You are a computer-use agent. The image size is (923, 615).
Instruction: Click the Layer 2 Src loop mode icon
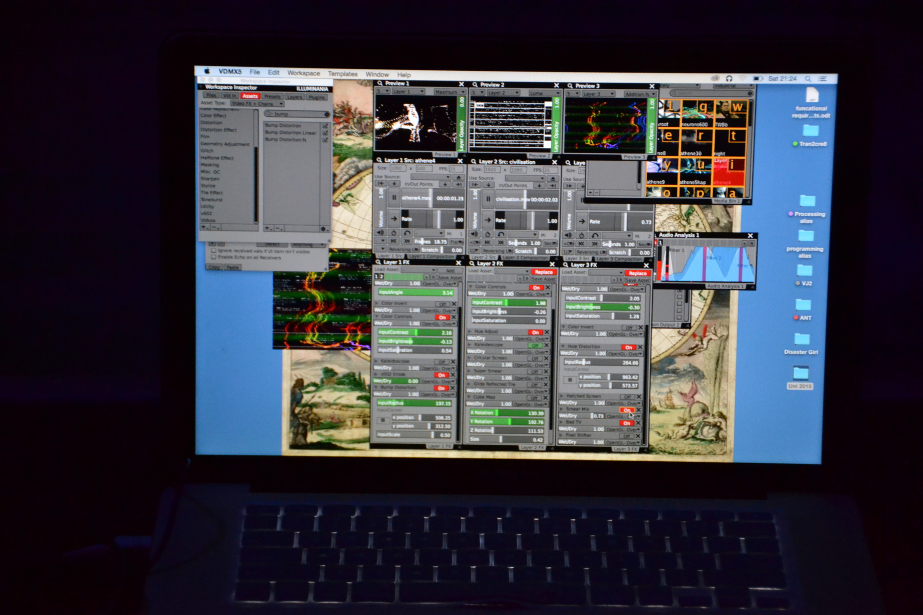[487, 234]
